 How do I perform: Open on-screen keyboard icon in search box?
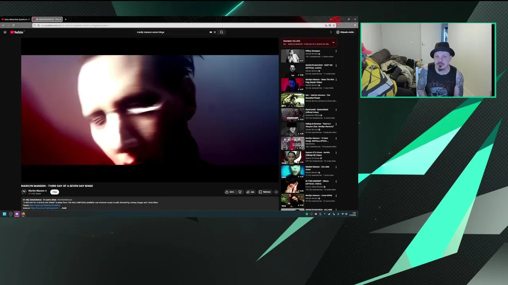[211, 32]
